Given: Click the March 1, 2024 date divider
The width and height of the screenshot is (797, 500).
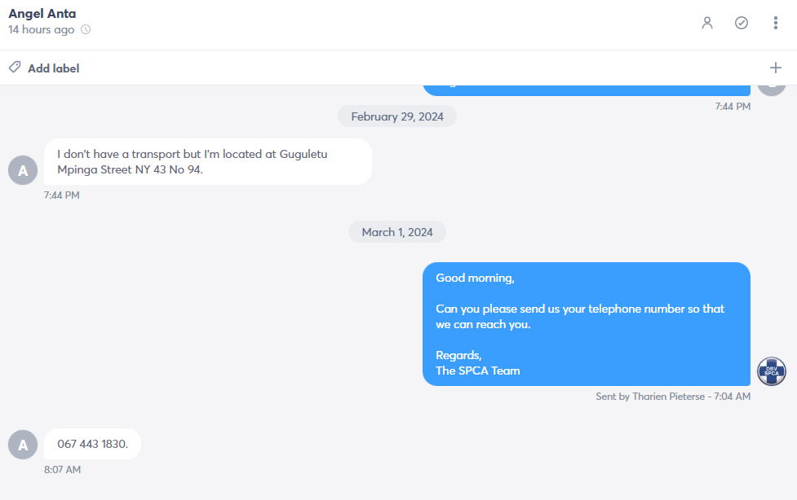Looking at the screenshot, I should point(397,232).
